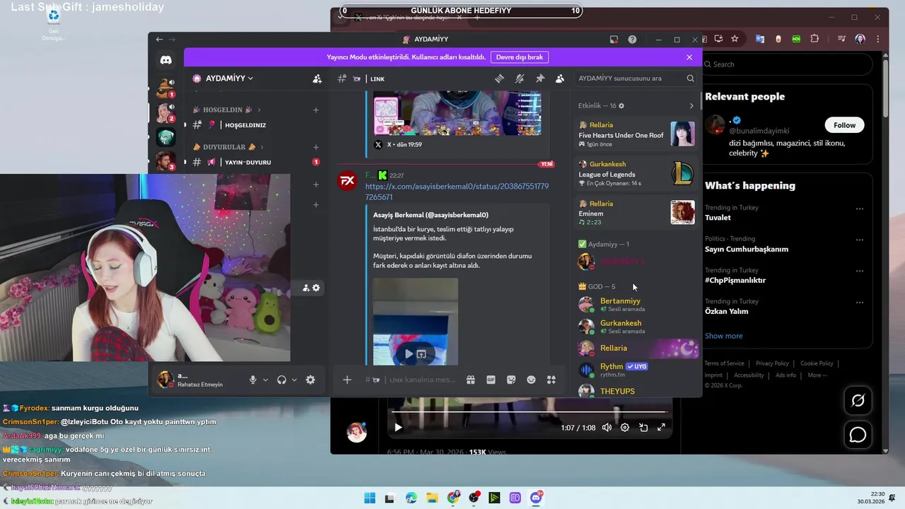The image size is (905, 509).
Task: Toggle microphone mute in user panel
Action: point(252,380)
